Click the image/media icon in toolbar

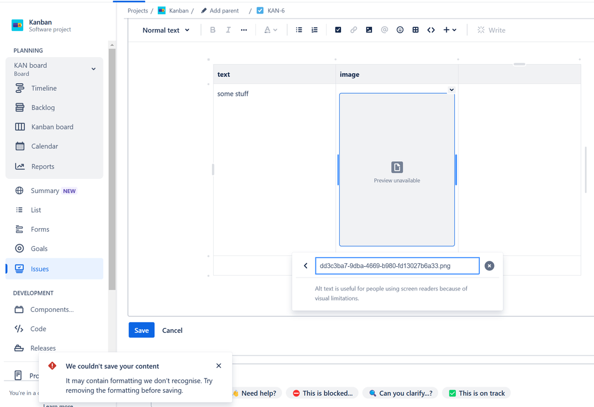tap(369, 30)
